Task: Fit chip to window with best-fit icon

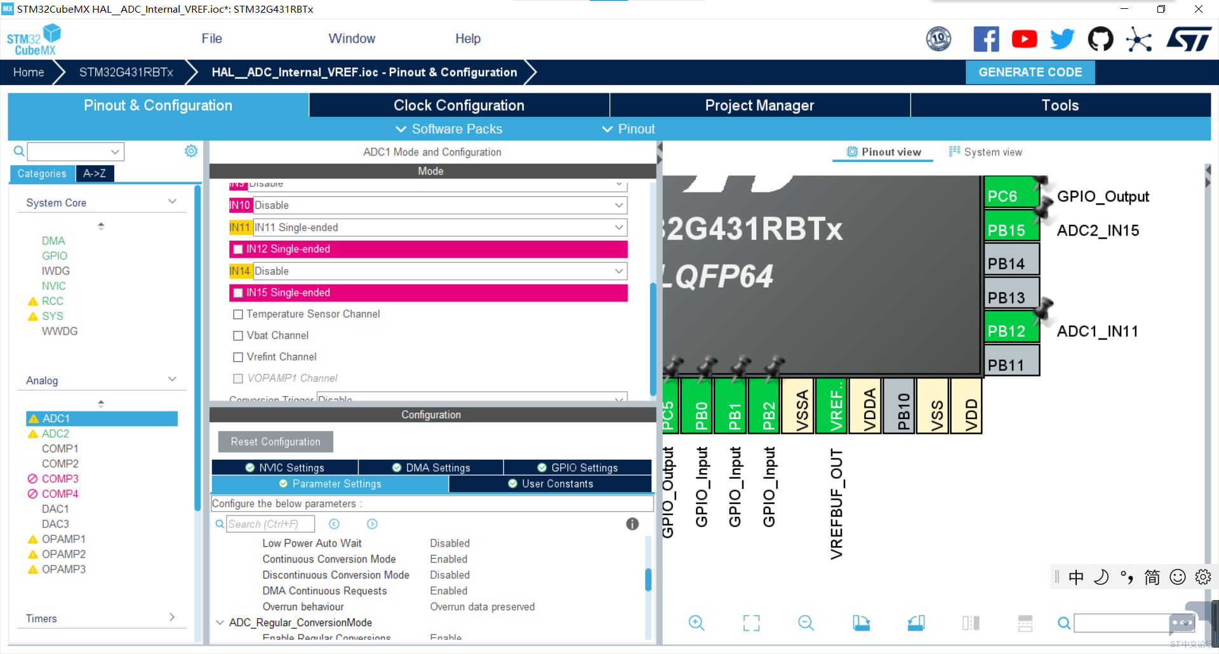Action: click(751, 623)
